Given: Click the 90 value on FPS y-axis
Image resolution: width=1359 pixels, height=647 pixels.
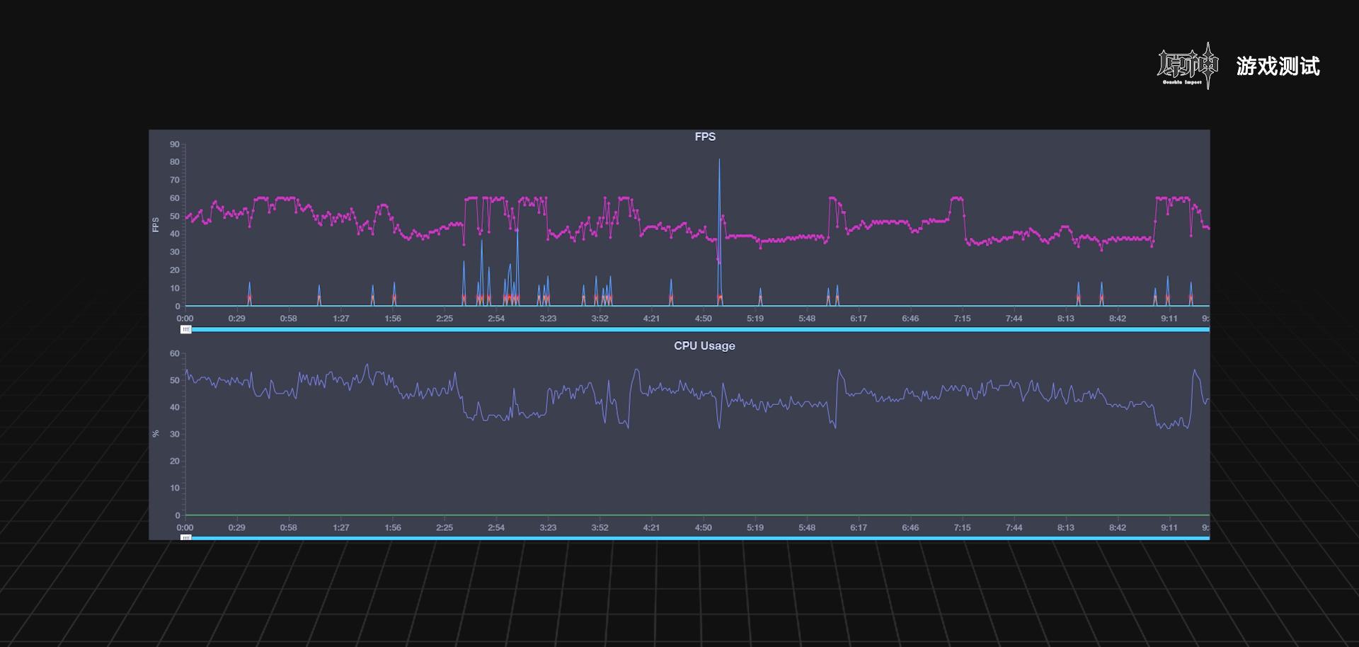Looking at the screenshot, I should [174, 144].
